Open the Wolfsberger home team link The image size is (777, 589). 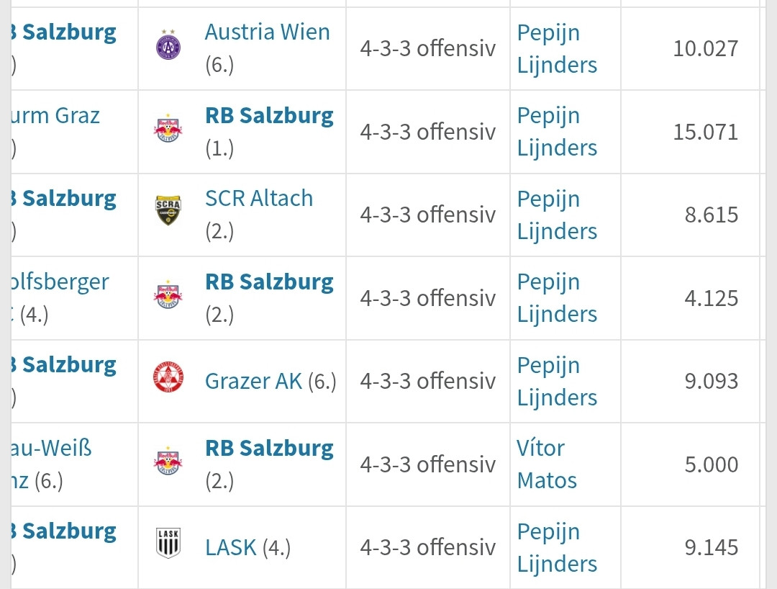coord(60,282)
